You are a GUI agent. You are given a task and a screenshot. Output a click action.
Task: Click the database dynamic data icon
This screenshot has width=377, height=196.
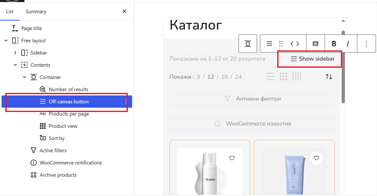315,44
